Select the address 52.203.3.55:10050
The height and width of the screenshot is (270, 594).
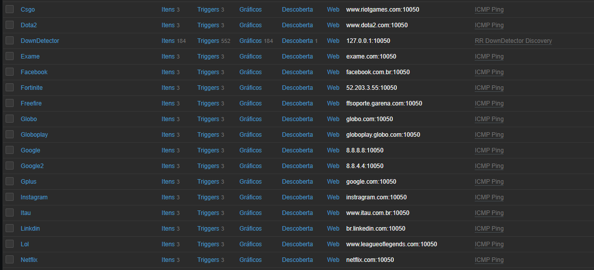[x=372, y=88]
